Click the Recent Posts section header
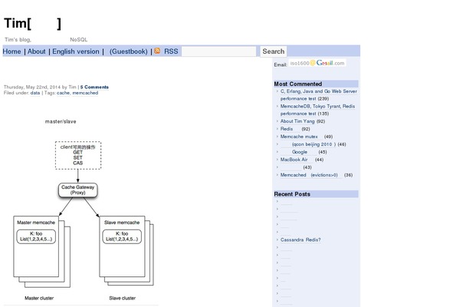Image resolution: width=460 pixels, height=307 pixels. [x=316, y=194]
